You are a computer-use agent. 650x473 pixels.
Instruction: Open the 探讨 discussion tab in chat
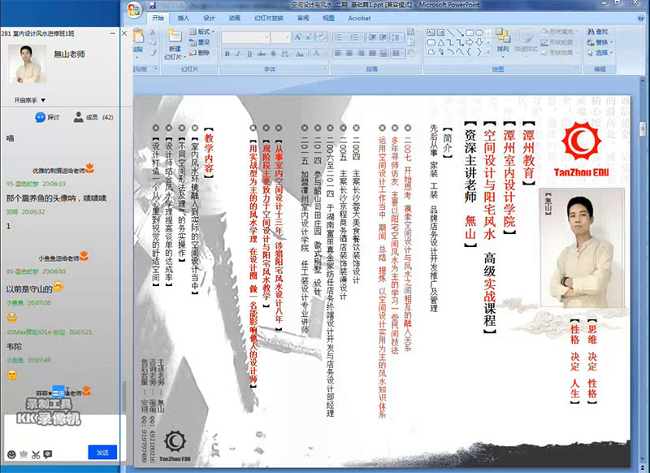click(47, 117)
